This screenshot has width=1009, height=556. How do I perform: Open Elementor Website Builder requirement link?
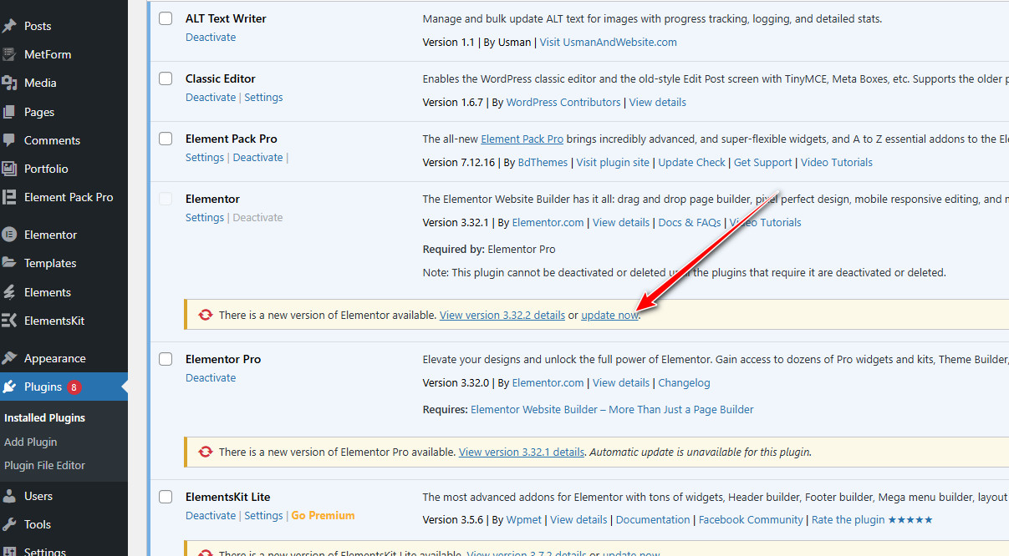click(612, 409)
